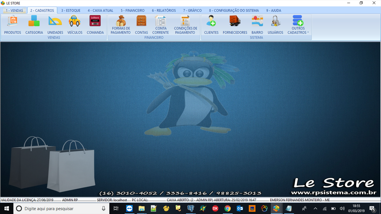Open the taskbar clock showing 18:55
Viewport: 381px width, 214px height.
tap(356, 208)
